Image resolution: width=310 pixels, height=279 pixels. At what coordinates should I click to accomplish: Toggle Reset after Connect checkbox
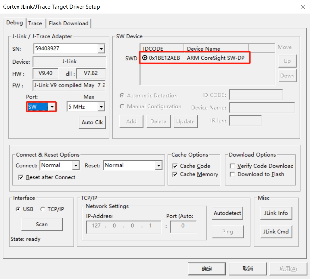[21, 177]
